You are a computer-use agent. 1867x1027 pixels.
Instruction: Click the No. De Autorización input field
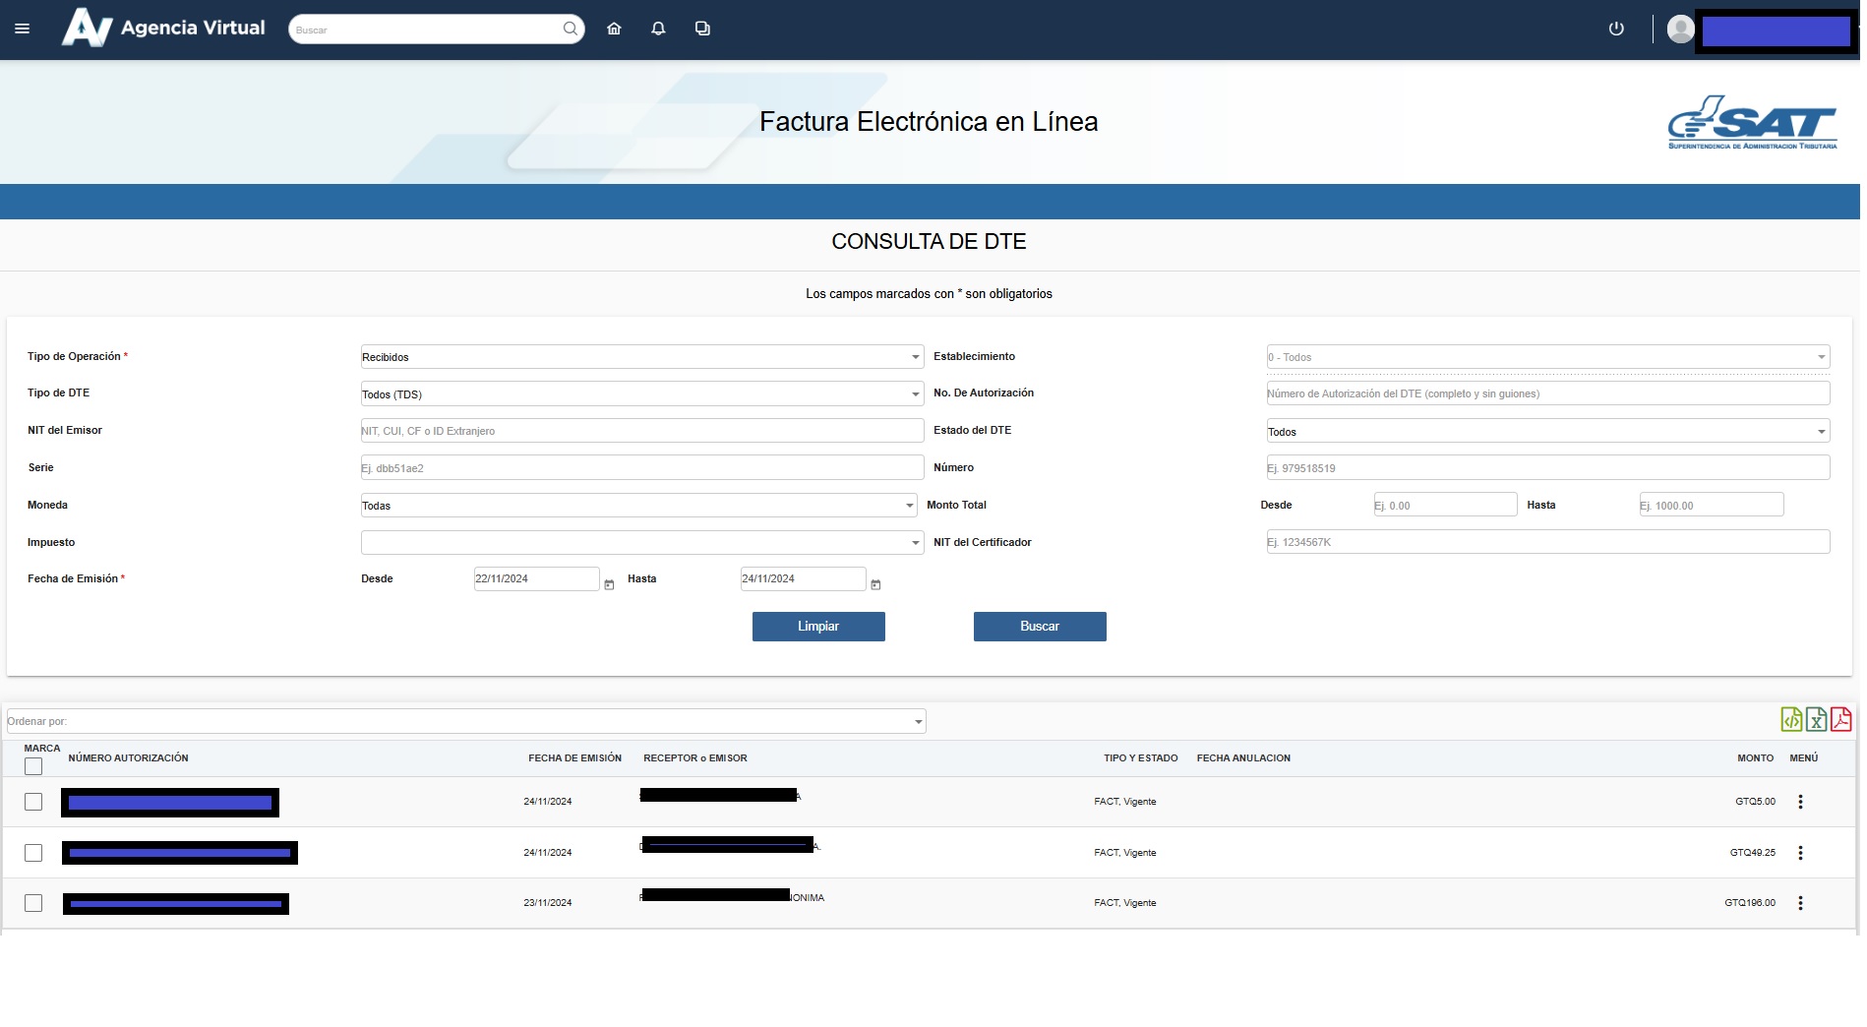coord(1547,393)
